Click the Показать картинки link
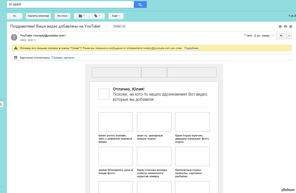Viewport: 296px width, 193px height. pyautogui.click(x=63, y=58)
